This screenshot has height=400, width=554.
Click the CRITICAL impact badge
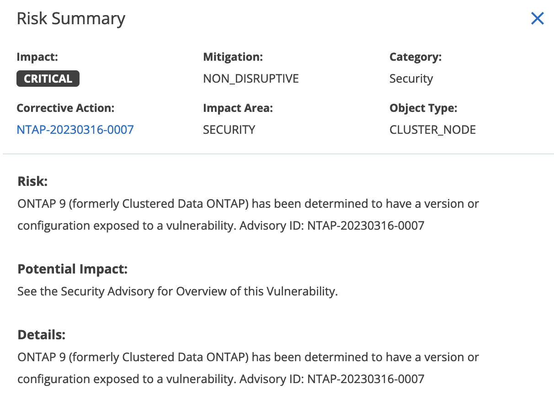tap(48, 79)
